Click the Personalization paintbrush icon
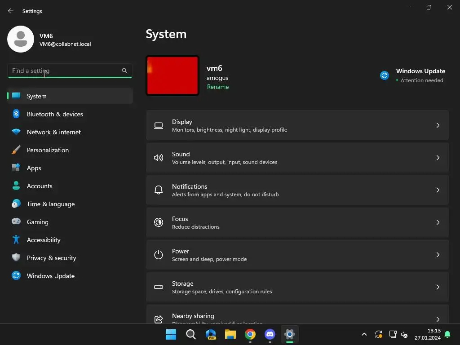 coord(16,150)
